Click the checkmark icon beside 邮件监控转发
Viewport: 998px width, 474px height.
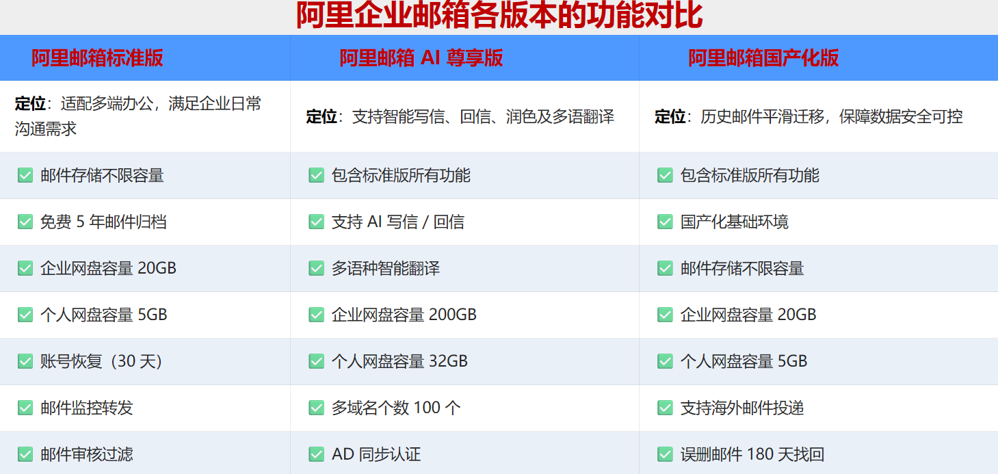click(x=25, y=408)
